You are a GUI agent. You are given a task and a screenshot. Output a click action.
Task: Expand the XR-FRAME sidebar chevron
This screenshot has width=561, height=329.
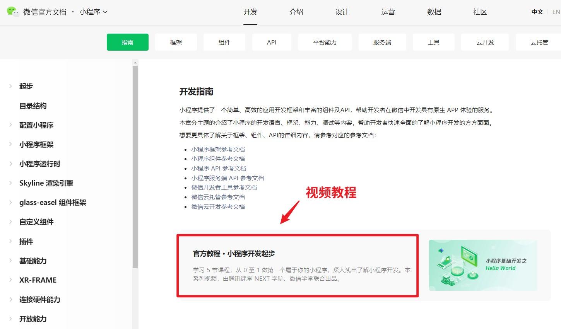tap(11, 280)
